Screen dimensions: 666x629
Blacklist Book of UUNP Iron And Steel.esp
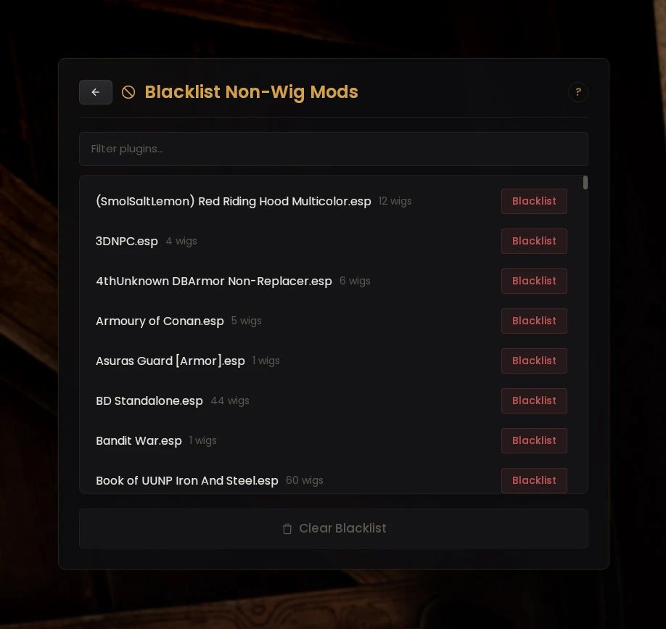[534, 480]
